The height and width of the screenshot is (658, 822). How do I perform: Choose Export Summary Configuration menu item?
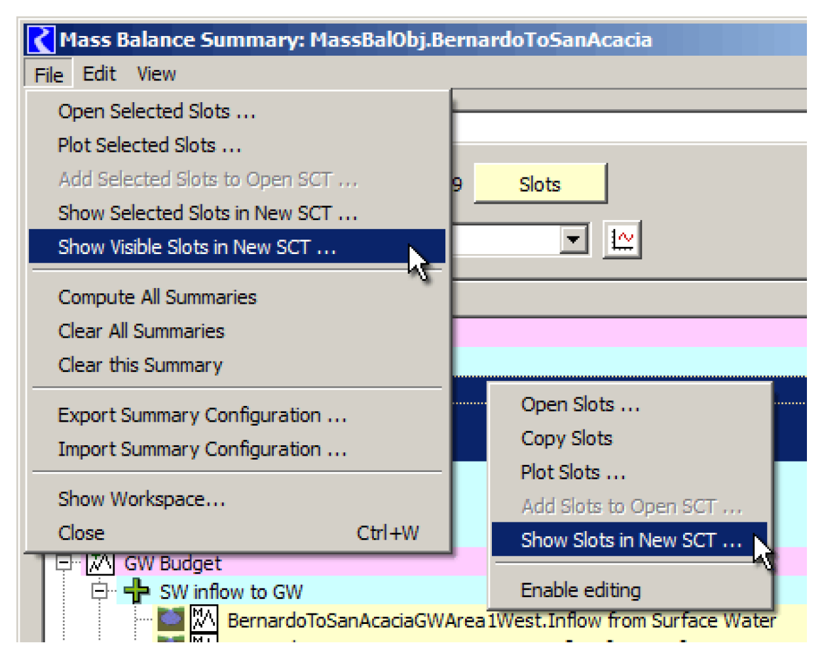[x=202, y=416]
